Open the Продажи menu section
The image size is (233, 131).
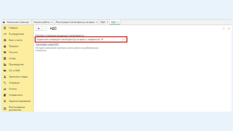pos(14,46)
